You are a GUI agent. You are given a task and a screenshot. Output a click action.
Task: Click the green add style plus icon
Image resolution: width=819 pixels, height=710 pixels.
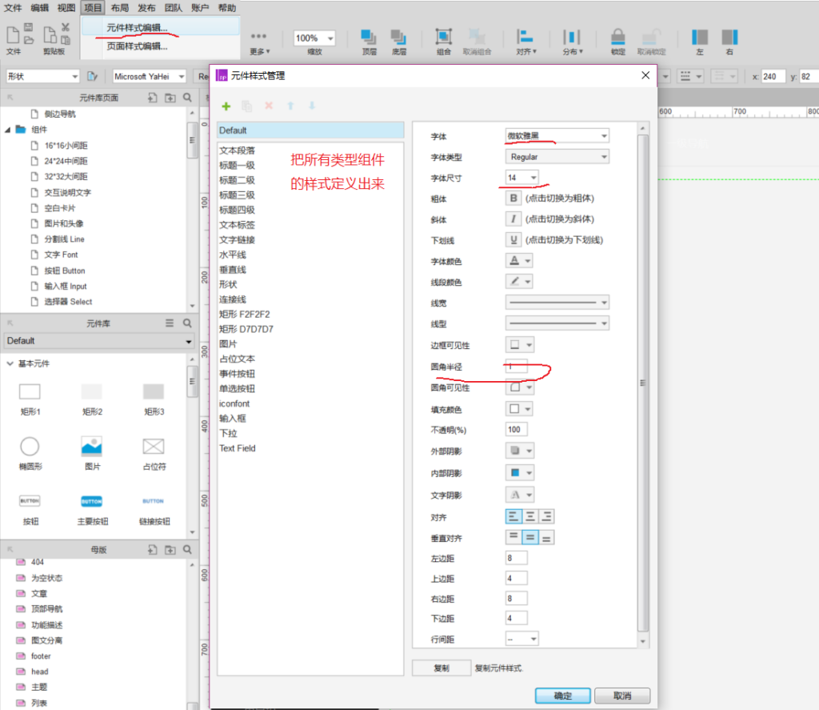click(x=226, y=106)
